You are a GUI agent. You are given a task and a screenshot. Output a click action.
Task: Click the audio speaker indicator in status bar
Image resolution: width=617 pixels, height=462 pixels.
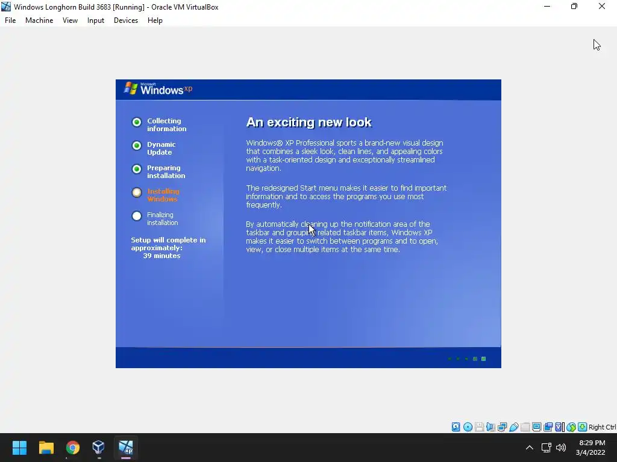pyautogui.click(x=490, y=427)
